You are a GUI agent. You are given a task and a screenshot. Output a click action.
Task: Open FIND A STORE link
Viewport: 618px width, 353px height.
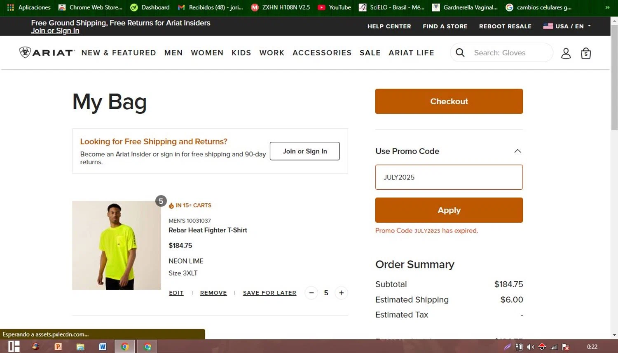445,26
